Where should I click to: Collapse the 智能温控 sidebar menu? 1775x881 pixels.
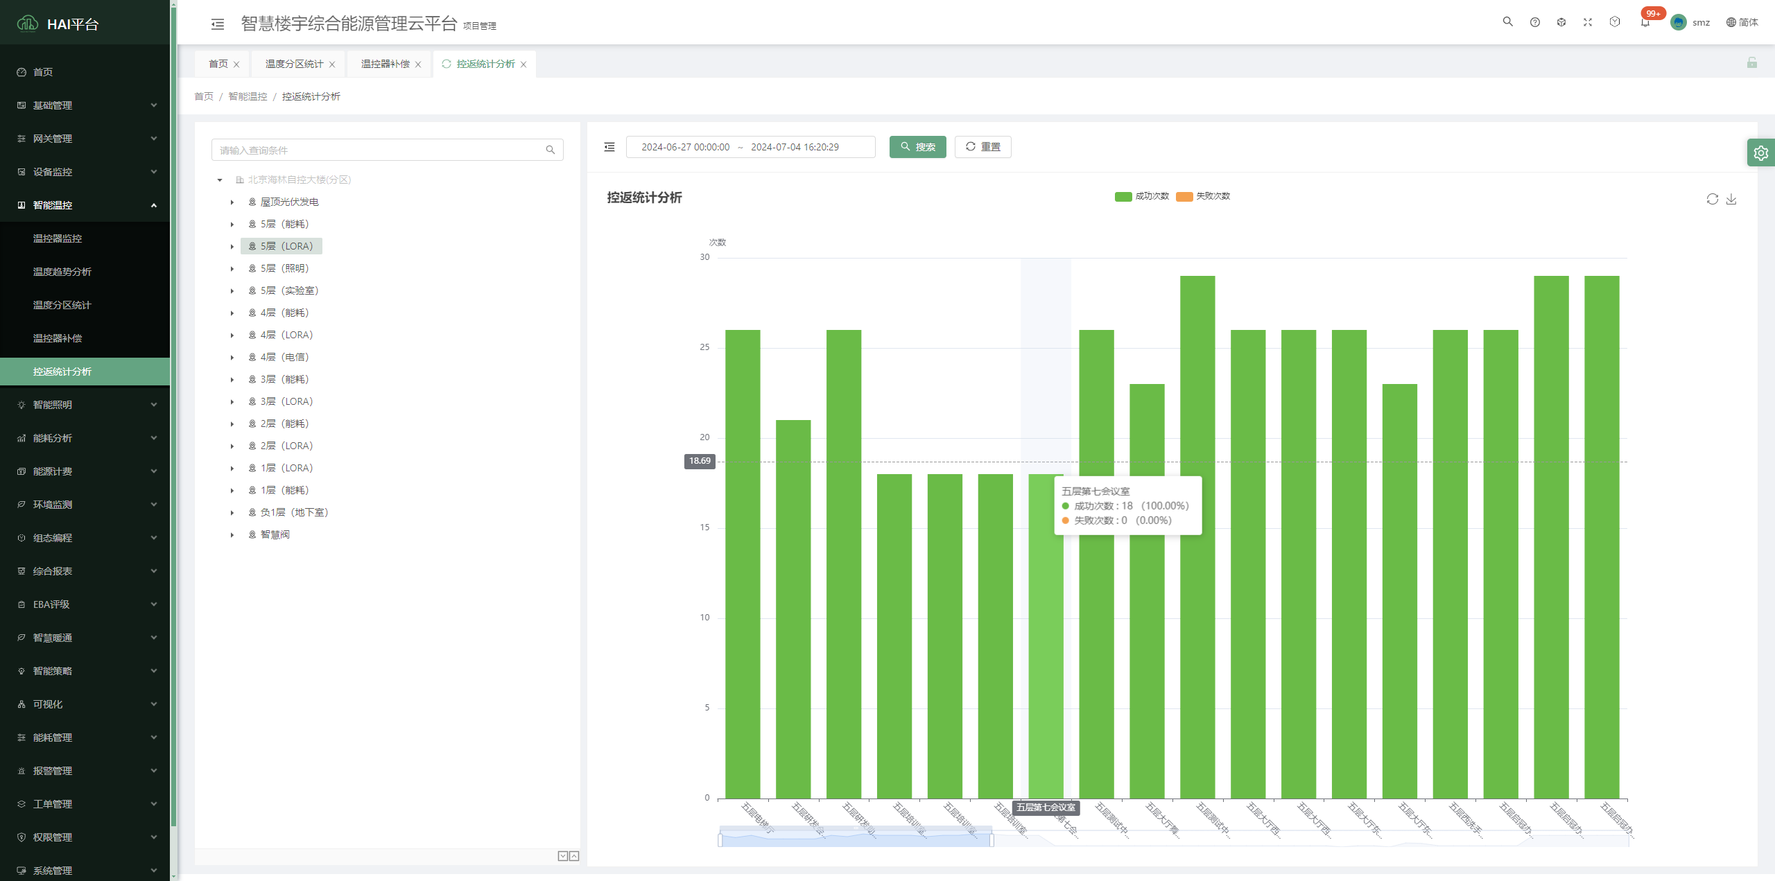click(85, 205)
